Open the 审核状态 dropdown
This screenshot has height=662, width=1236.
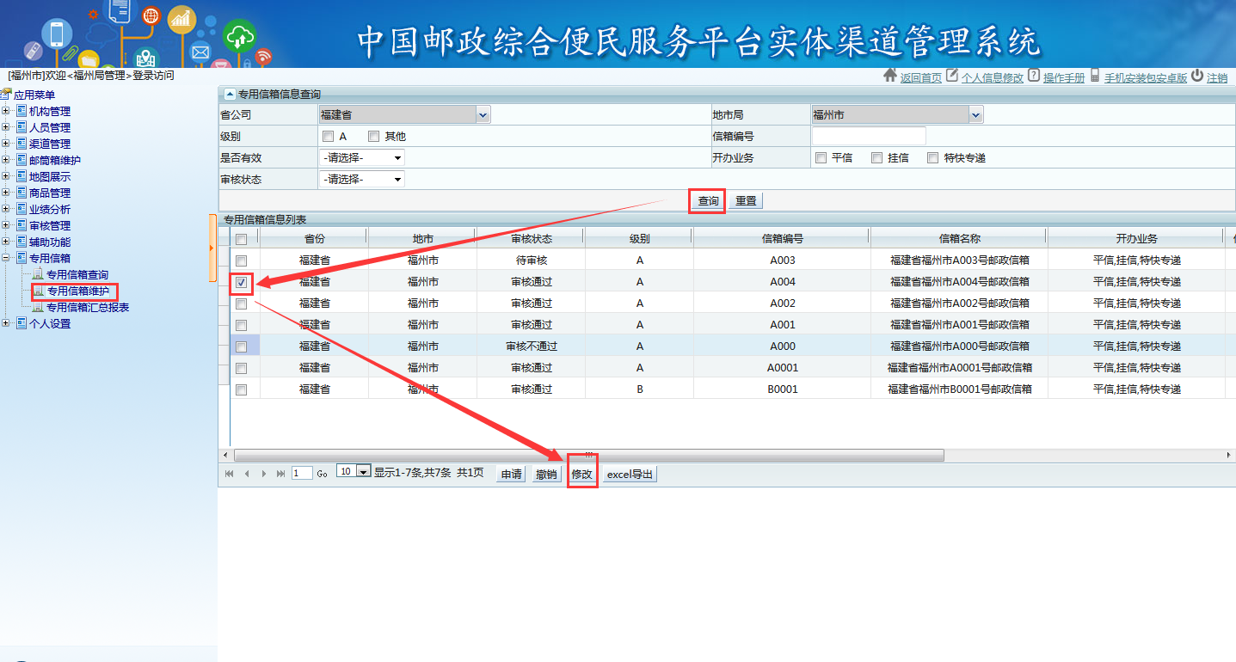click(361, 179)
